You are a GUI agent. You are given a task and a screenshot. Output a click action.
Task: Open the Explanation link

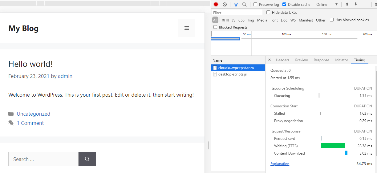(x=280, y=164)
